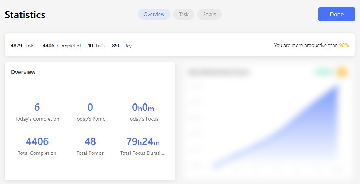Click the blurred green label above chart

pyautogui.click(x=323, y=72)
